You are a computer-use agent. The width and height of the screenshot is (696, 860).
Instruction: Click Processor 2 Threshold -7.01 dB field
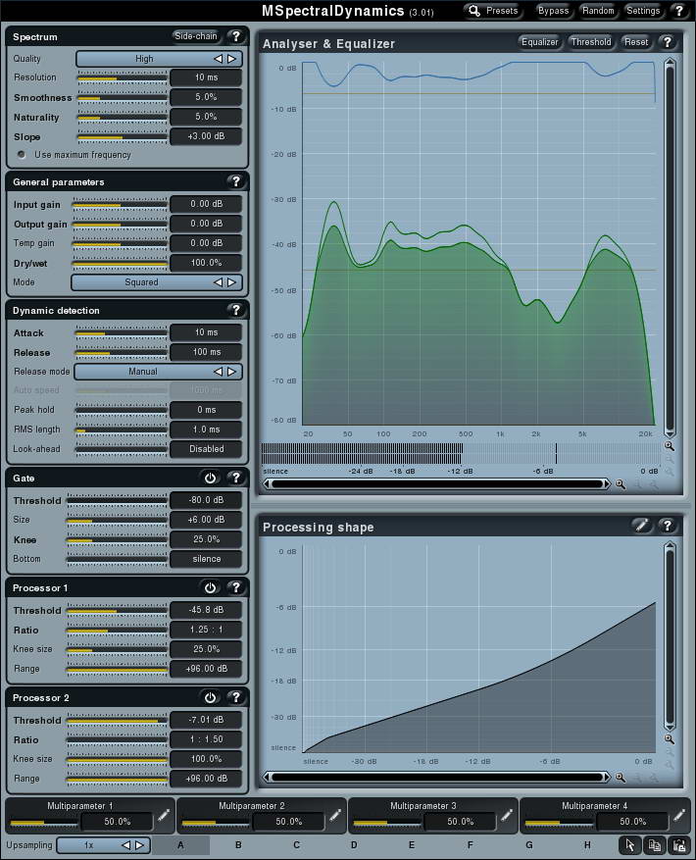[206, 720]
